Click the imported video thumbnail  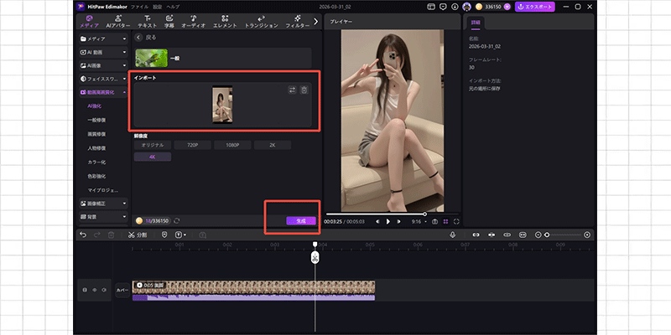point(222,104)
